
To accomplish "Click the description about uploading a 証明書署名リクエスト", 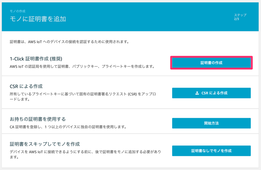I will coord(83,97).
